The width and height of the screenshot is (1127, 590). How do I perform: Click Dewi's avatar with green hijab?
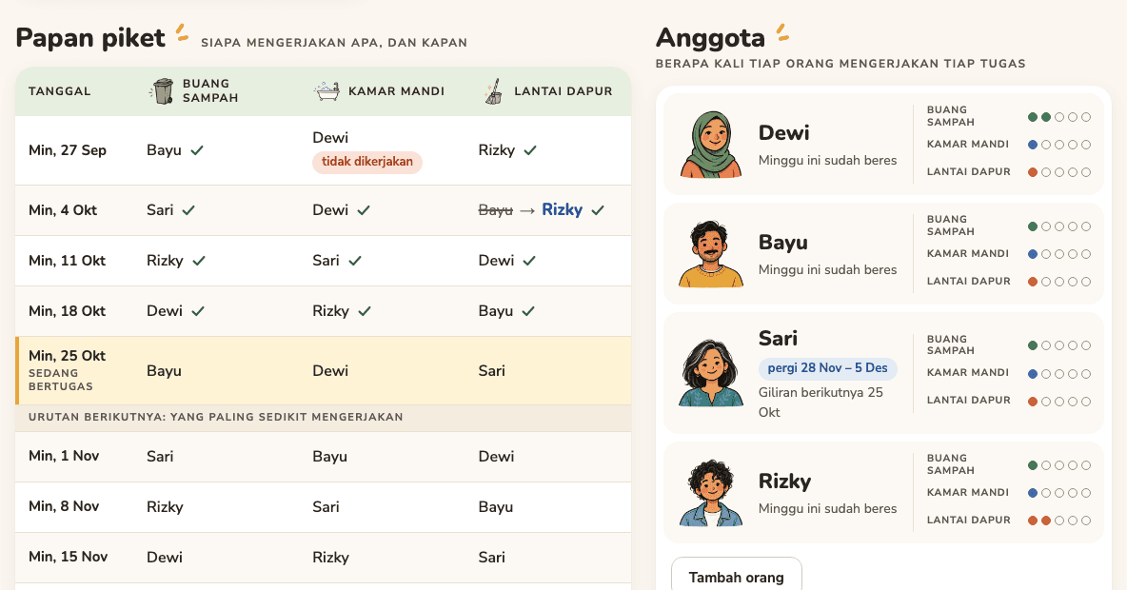tap(711, 145)
